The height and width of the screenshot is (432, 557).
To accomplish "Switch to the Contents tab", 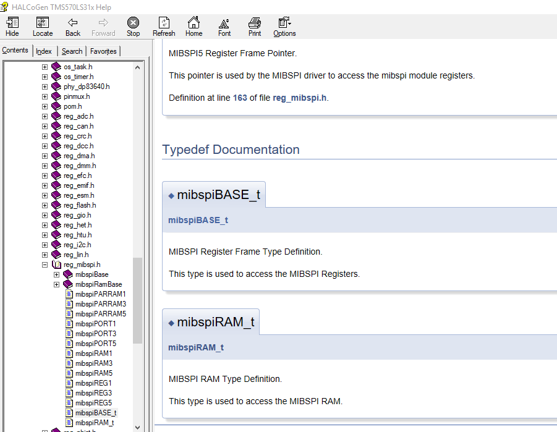I will (x=15, y=50).
